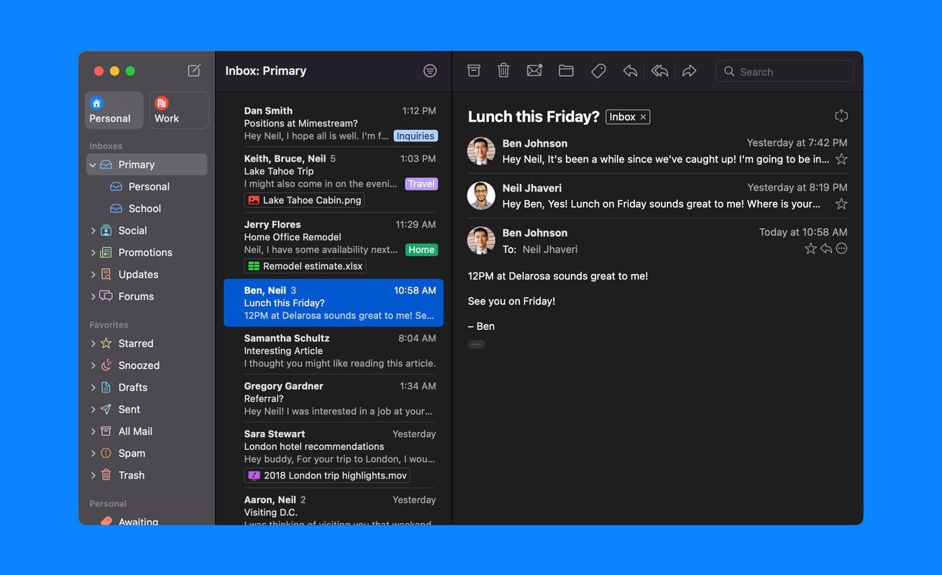Open the Remodel estimate.xlsx attachment
The image size is (942, 575).
tap(305, 266)
